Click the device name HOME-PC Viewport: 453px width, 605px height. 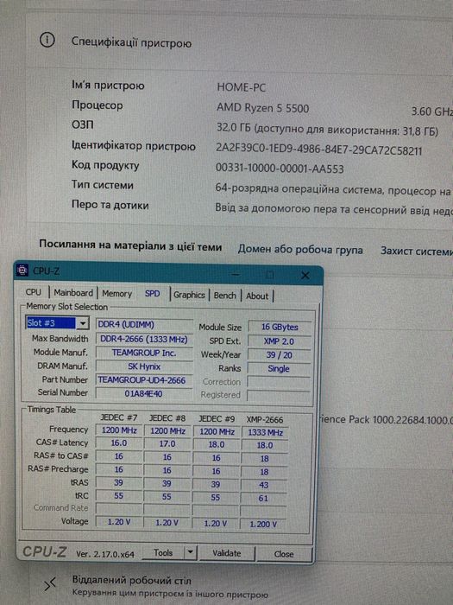(x=241, y=87)
